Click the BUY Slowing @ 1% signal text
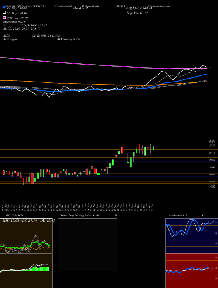Image resolution: width=218 pixels, height=288 pixels. coord(68,39)
